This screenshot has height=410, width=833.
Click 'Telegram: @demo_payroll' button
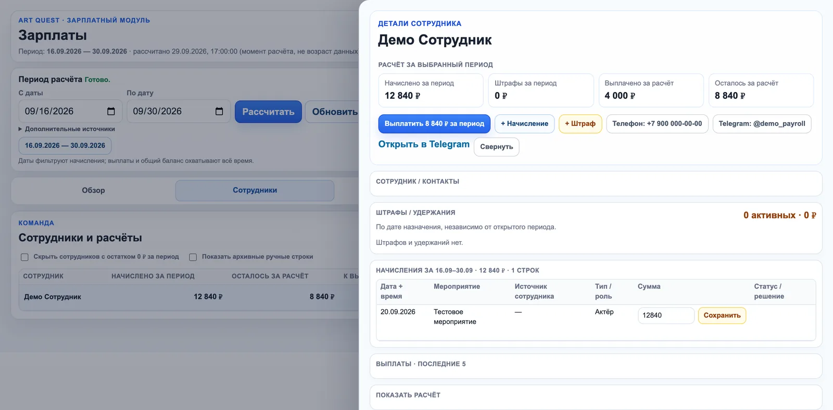point(762,124)
